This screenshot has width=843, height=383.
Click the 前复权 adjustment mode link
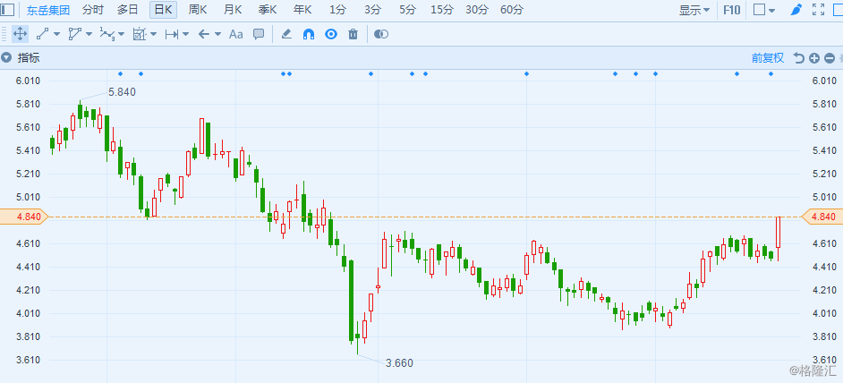coord(768,58)
